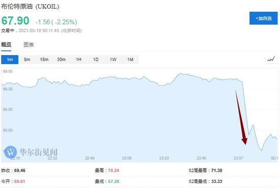
Task: Click the 52周最低 33.33 value
Action: click(216, 181)
